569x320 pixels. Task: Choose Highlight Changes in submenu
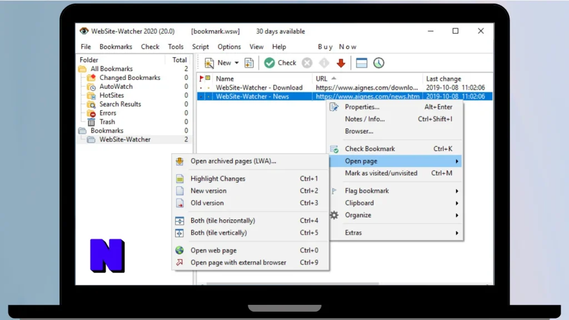tap(218, 178)
